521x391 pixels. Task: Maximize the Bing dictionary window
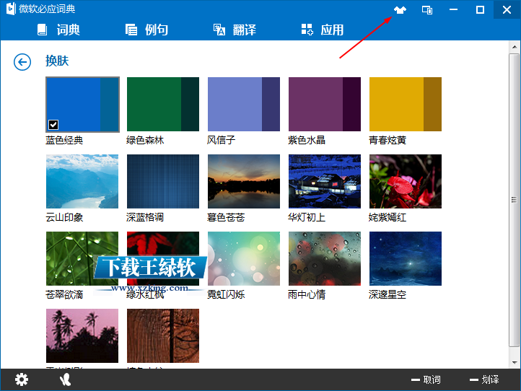click(x=480, y=9)
